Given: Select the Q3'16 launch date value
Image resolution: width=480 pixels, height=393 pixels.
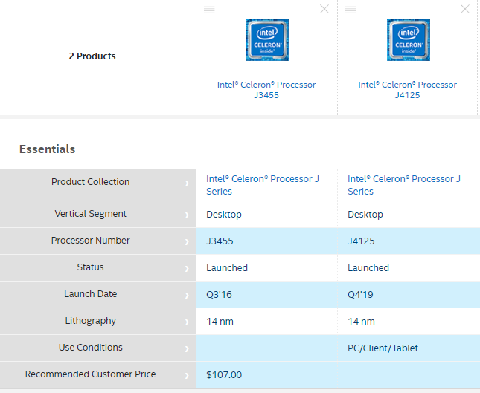Looking at the screenshot, I should pos(219,295).
